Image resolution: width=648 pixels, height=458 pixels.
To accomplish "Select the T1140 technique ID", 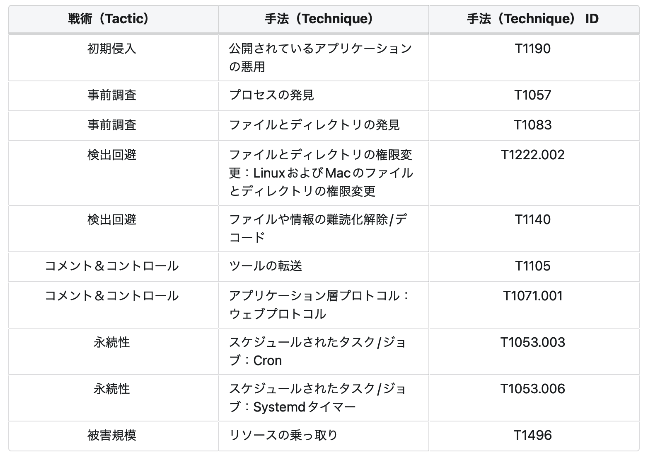I will pos(533,220).
